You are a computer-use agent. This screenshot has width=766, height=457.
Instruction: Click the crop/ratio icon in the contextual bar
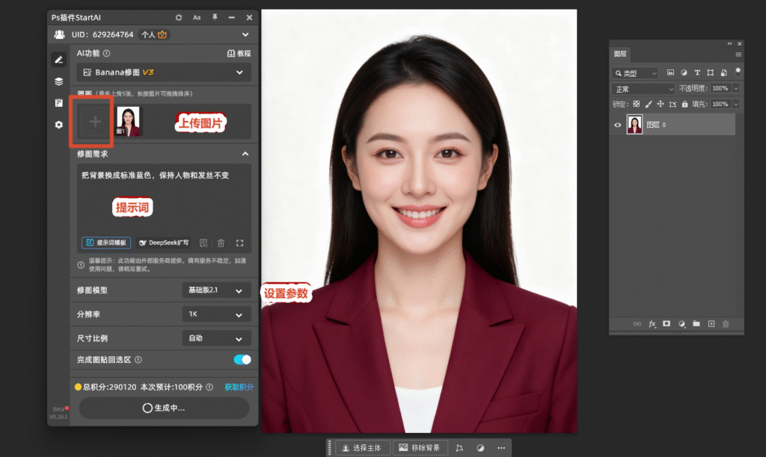(459, 448)
